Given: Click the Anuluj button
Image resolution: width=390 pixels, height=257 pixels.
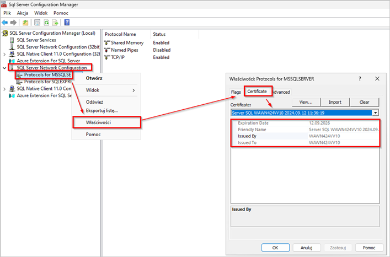Looking at the screenshot, I should (307, 248).
